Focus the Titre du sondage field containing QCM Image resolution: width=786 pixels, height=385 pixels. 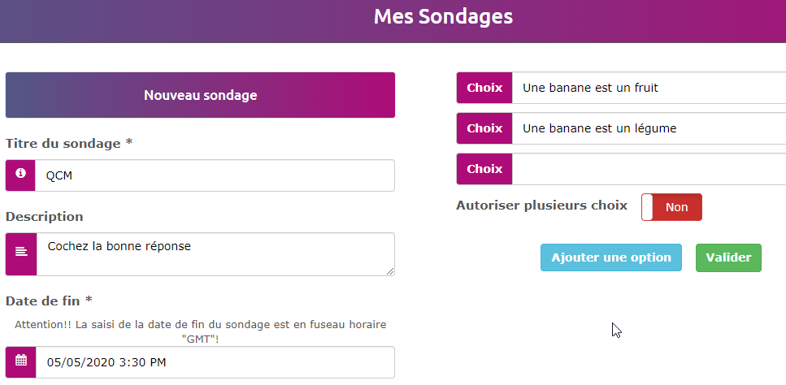[215, 175]
